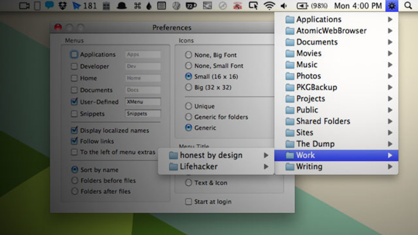Uncheck Follow links option
Image resolution: width=418 pixels, height=235 pixels.
(x=74, y=141)
